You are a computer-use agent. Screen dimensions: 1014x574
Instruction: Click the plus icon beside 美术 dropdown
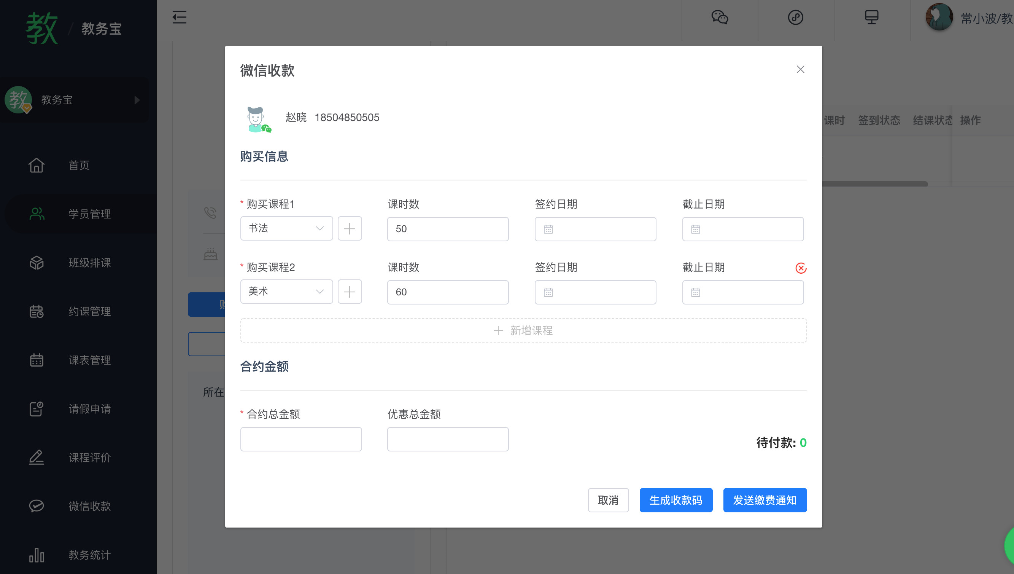[350, 292]
